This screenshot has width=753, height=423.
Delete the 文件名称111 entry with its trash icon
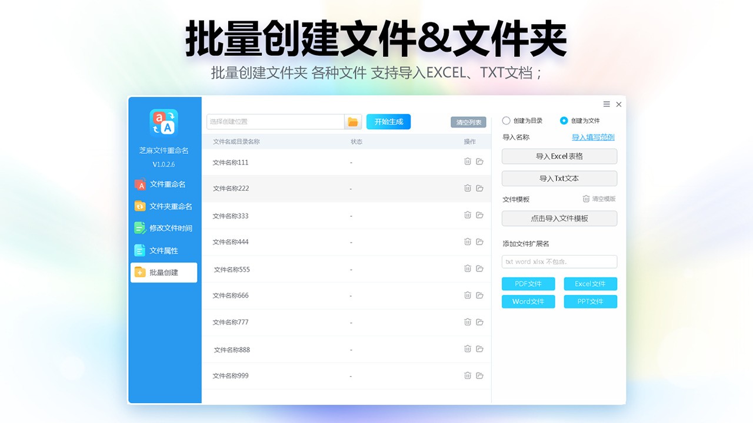[468, 161]
